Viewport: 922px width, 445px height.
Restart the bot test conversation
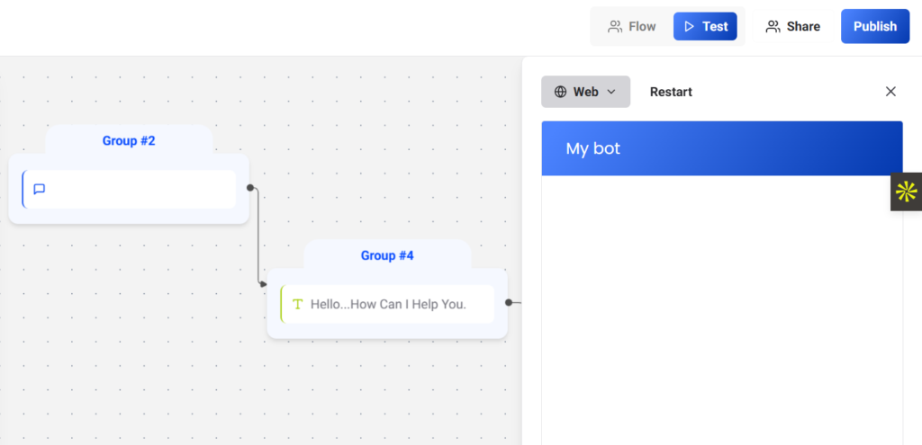671,92
